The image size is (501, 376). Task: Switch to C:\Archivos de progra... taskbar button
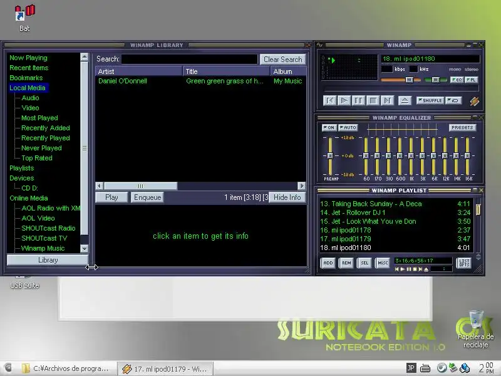(x=66, y=368)
